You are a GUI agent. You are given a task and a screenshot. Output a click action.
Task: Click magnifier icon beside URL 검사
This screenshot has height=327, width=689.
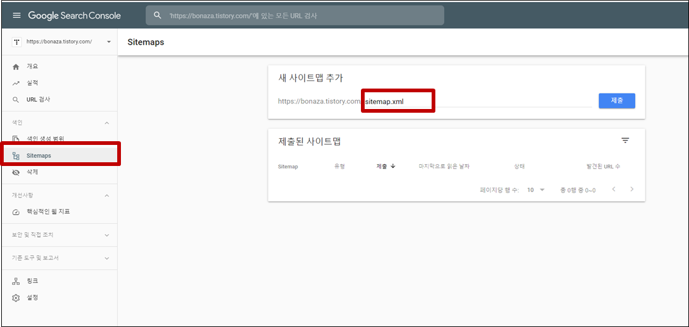click(x=16, y=100)
